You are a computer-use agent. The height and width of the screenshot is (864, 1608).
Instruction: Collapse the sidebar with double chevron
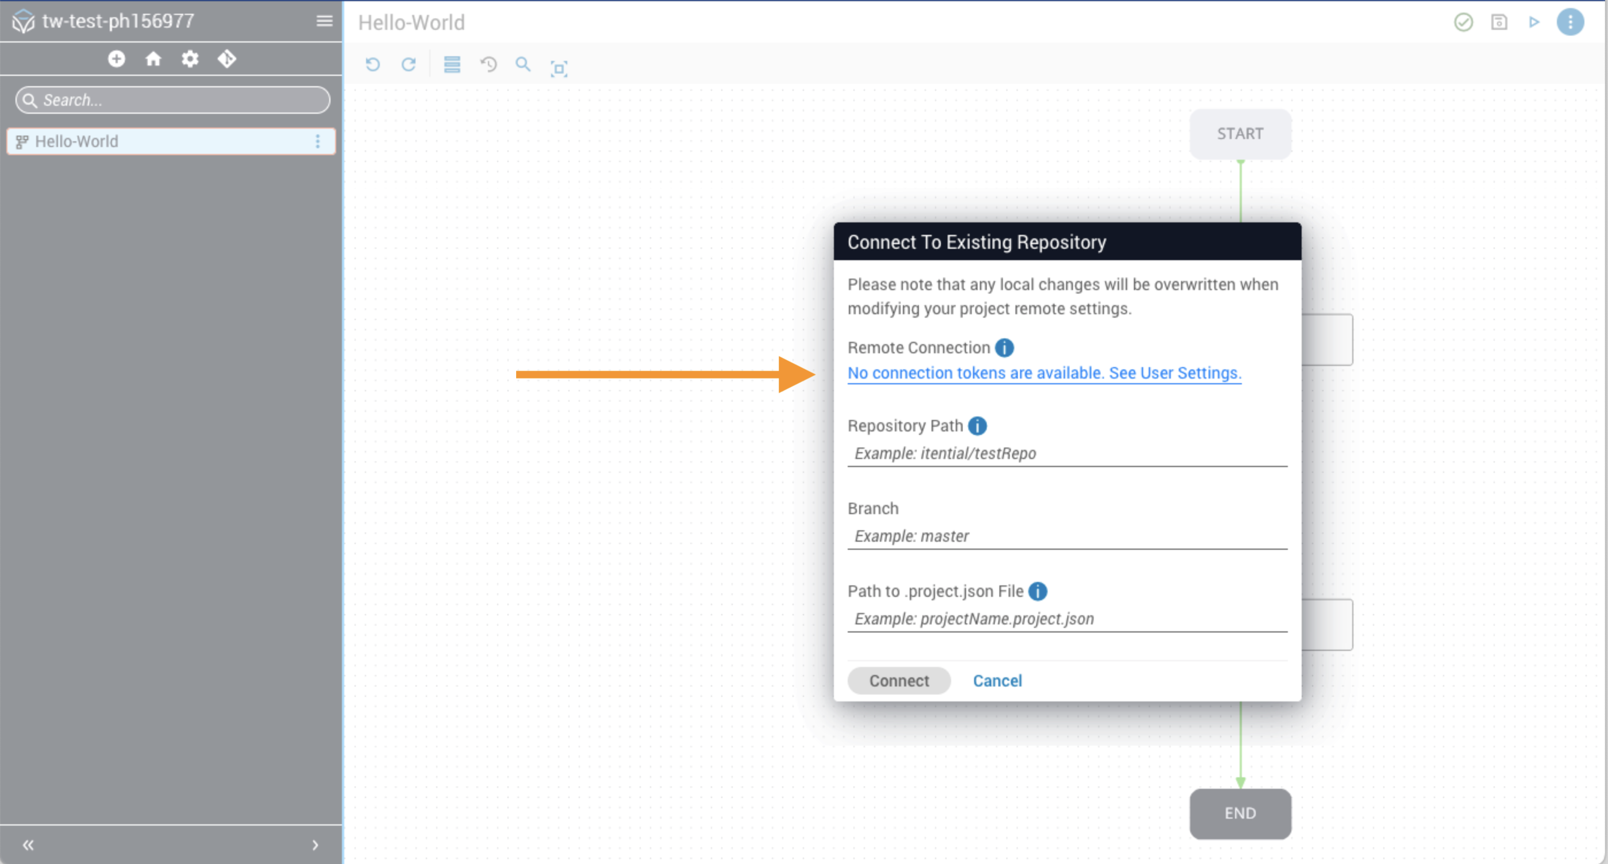(28, 844)
